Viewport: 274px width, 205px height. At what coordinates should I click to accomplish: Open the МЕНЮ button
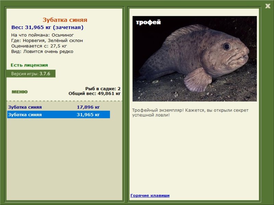point(20,92)
